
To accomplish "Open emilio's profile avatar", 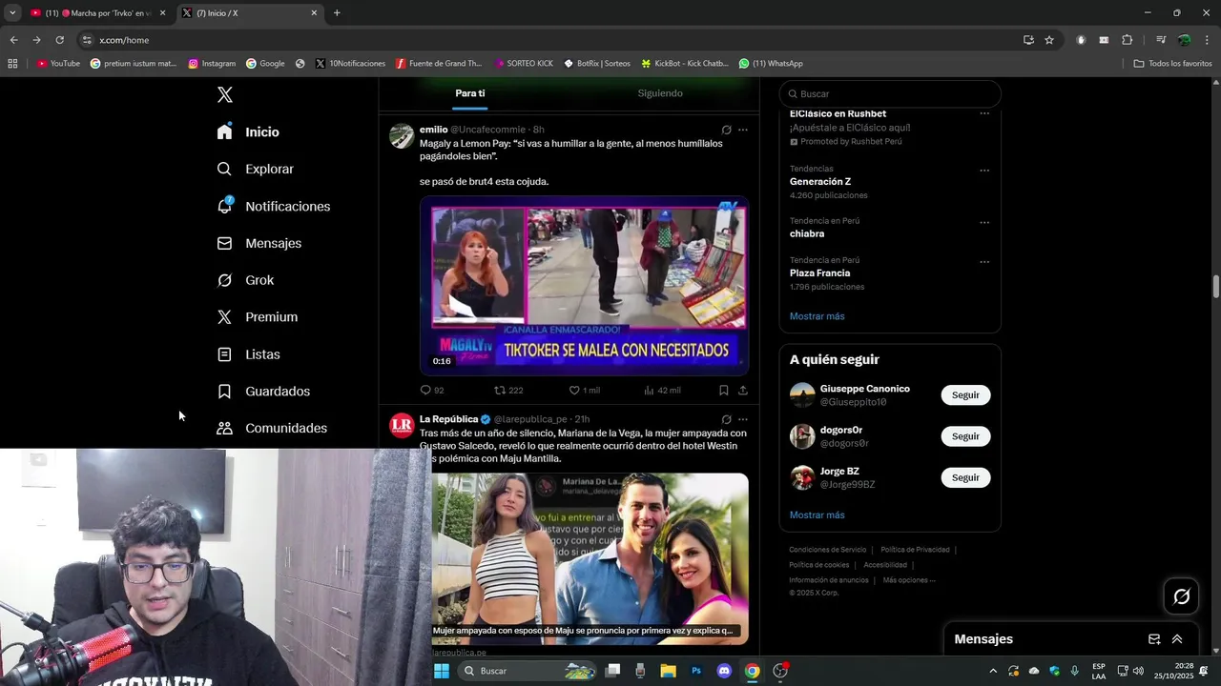I will pos(402,135).
